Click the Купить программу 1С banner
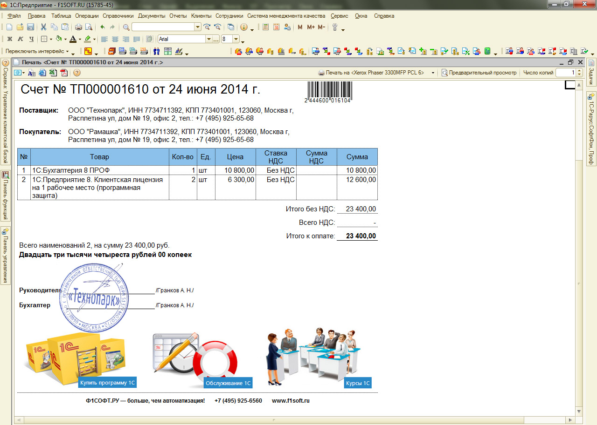The width and height of the screenshot is (597, 425). [107, 383]
